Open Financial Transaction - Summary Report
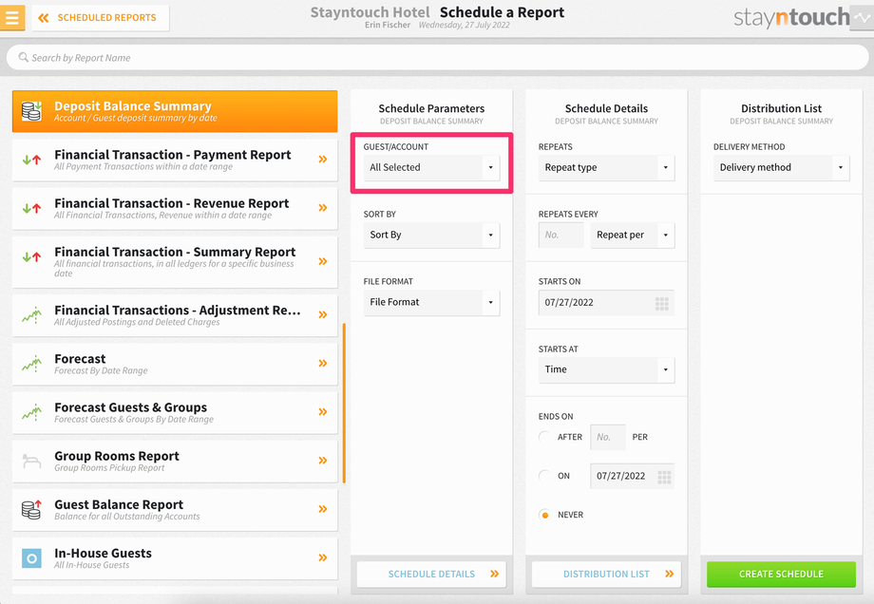Image resolution: width=874 pixels, height=604 pixels. coord(175,261)
